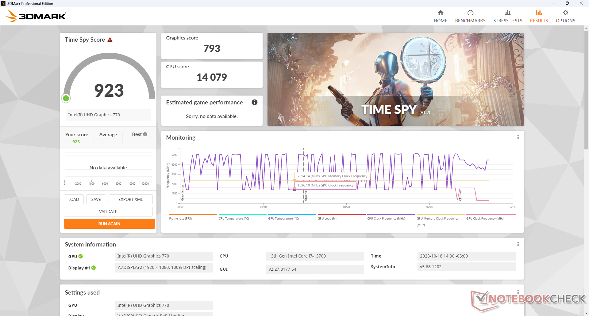The height and width of the screenshot is (316, 589).
Task: Toggle CPU Temperature green legend
Action: pos(242,217)
